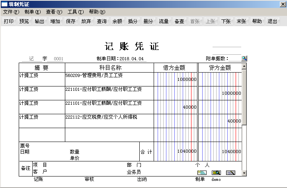This screenshot has width=287, height=188.
Task: Click the voucher list scrollbar up arrow
Action: (244, 66)
